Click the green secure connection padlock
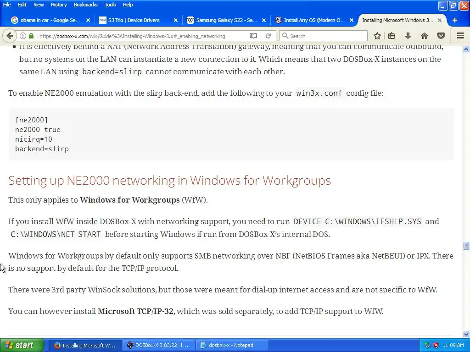 click(31, 36)
